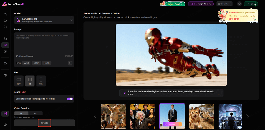This screenshot has height=130, width=265.
Task: Select the image generation sidebar icon
Action: 5,39
